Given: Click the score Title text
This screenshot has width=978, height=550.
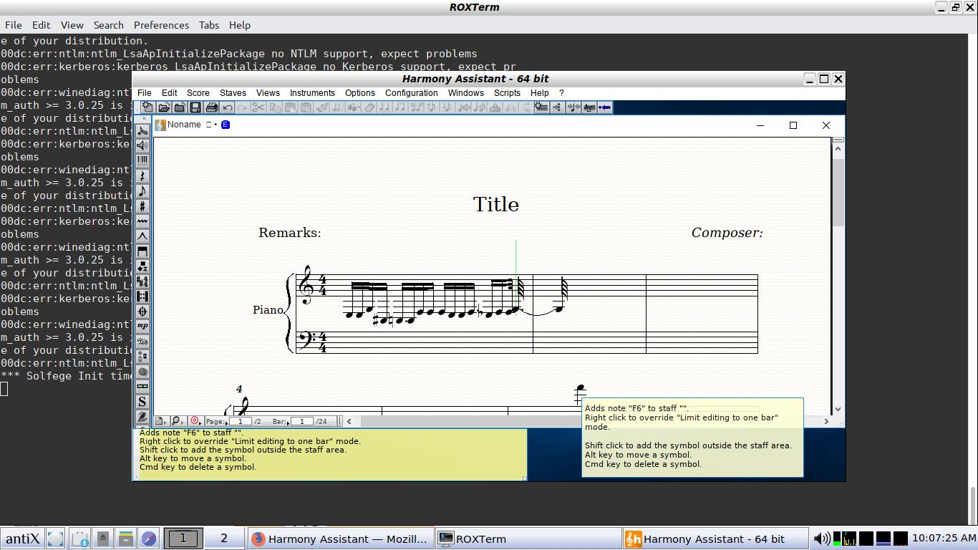Looking at the screenshot, I should coord(496,204).
